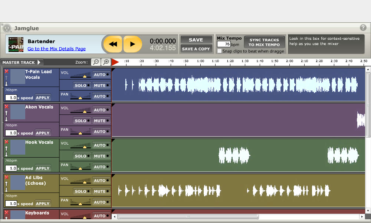Apply speed on Ad Libs (Echoes) track
Screen dimensions: 371x223
pyautogui.click(x=43, y=204)
